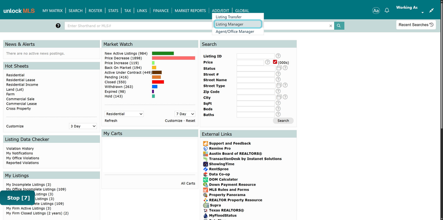Screen dimensions: 443x220
Task: Click the help icon beside Listing ID
Action: point(278,56)
